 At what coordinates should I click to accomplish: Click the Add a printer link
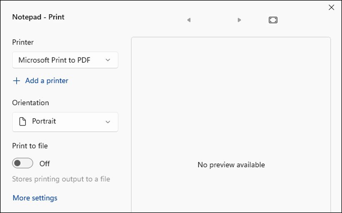(47, 81)
